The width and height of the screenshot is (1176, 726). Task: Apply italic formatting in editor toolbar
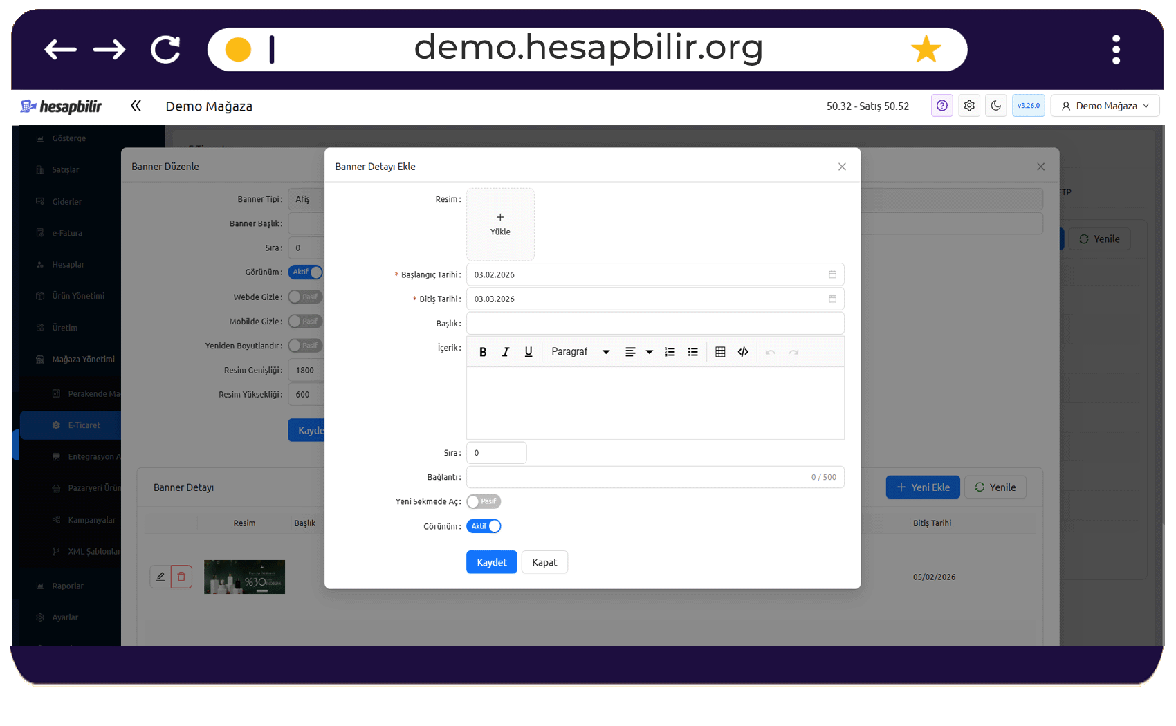click(x=506, y=352)
